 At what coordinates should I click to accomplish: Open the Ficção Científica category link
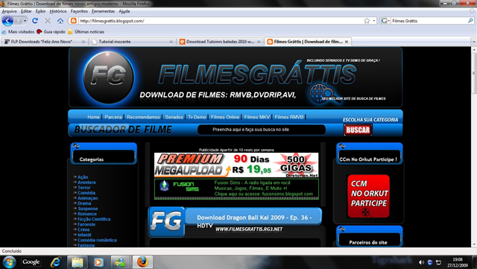pyautogui.click(x=94, y=219)
